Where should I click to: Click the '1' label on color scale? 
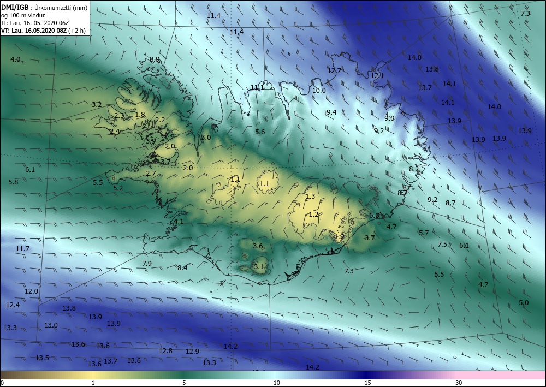93,383
